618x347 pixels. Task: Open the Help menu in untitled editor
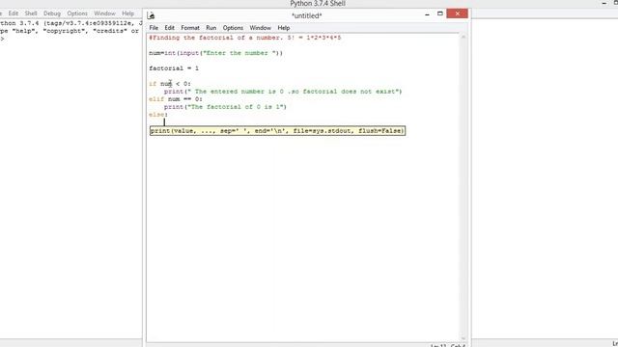pos(283,28)
